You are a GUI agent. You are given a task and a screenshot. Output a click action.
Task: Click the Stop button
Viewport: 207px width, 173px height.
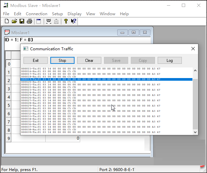pyautogui.click(x=62, y=61)
